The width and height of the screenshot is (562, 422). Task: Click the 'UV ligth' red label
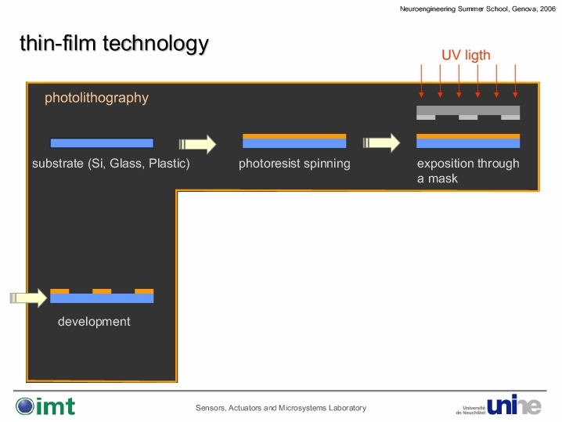[466, 56]
